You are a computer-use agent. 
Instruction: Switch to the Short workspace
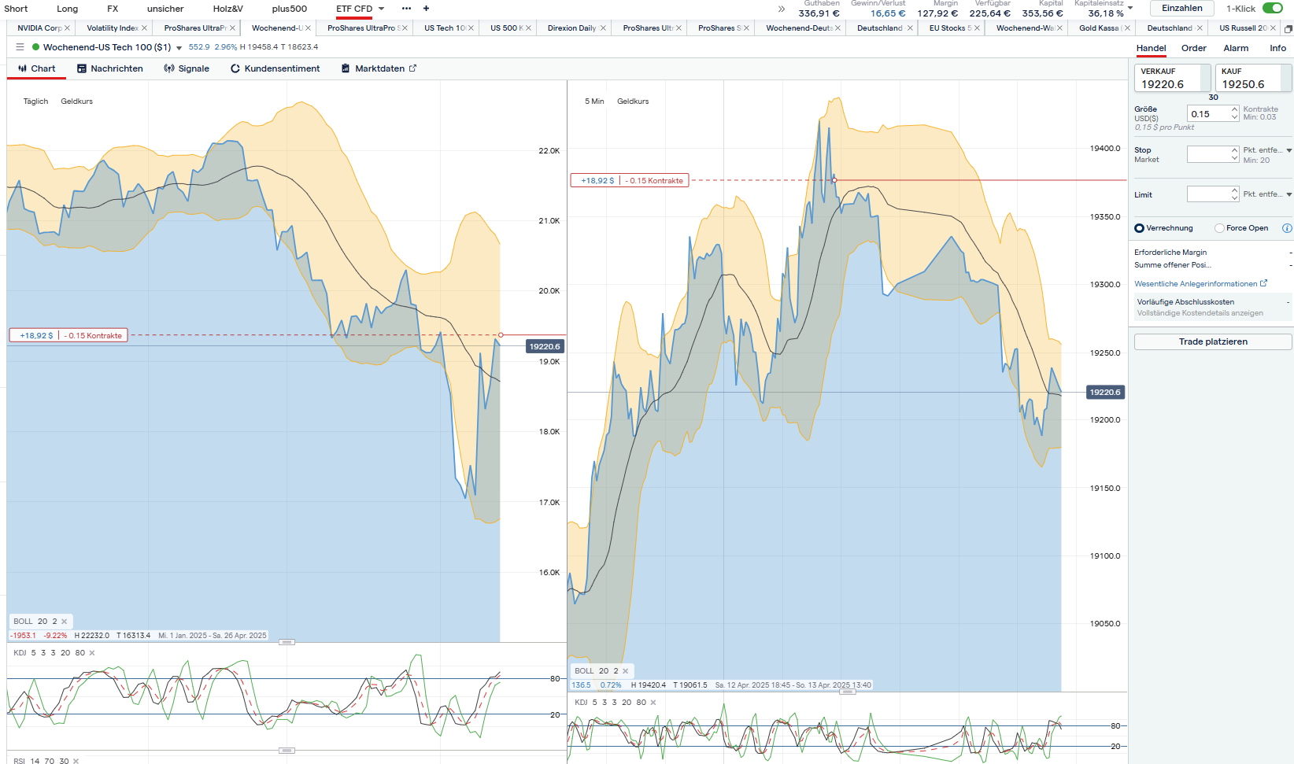16,9
